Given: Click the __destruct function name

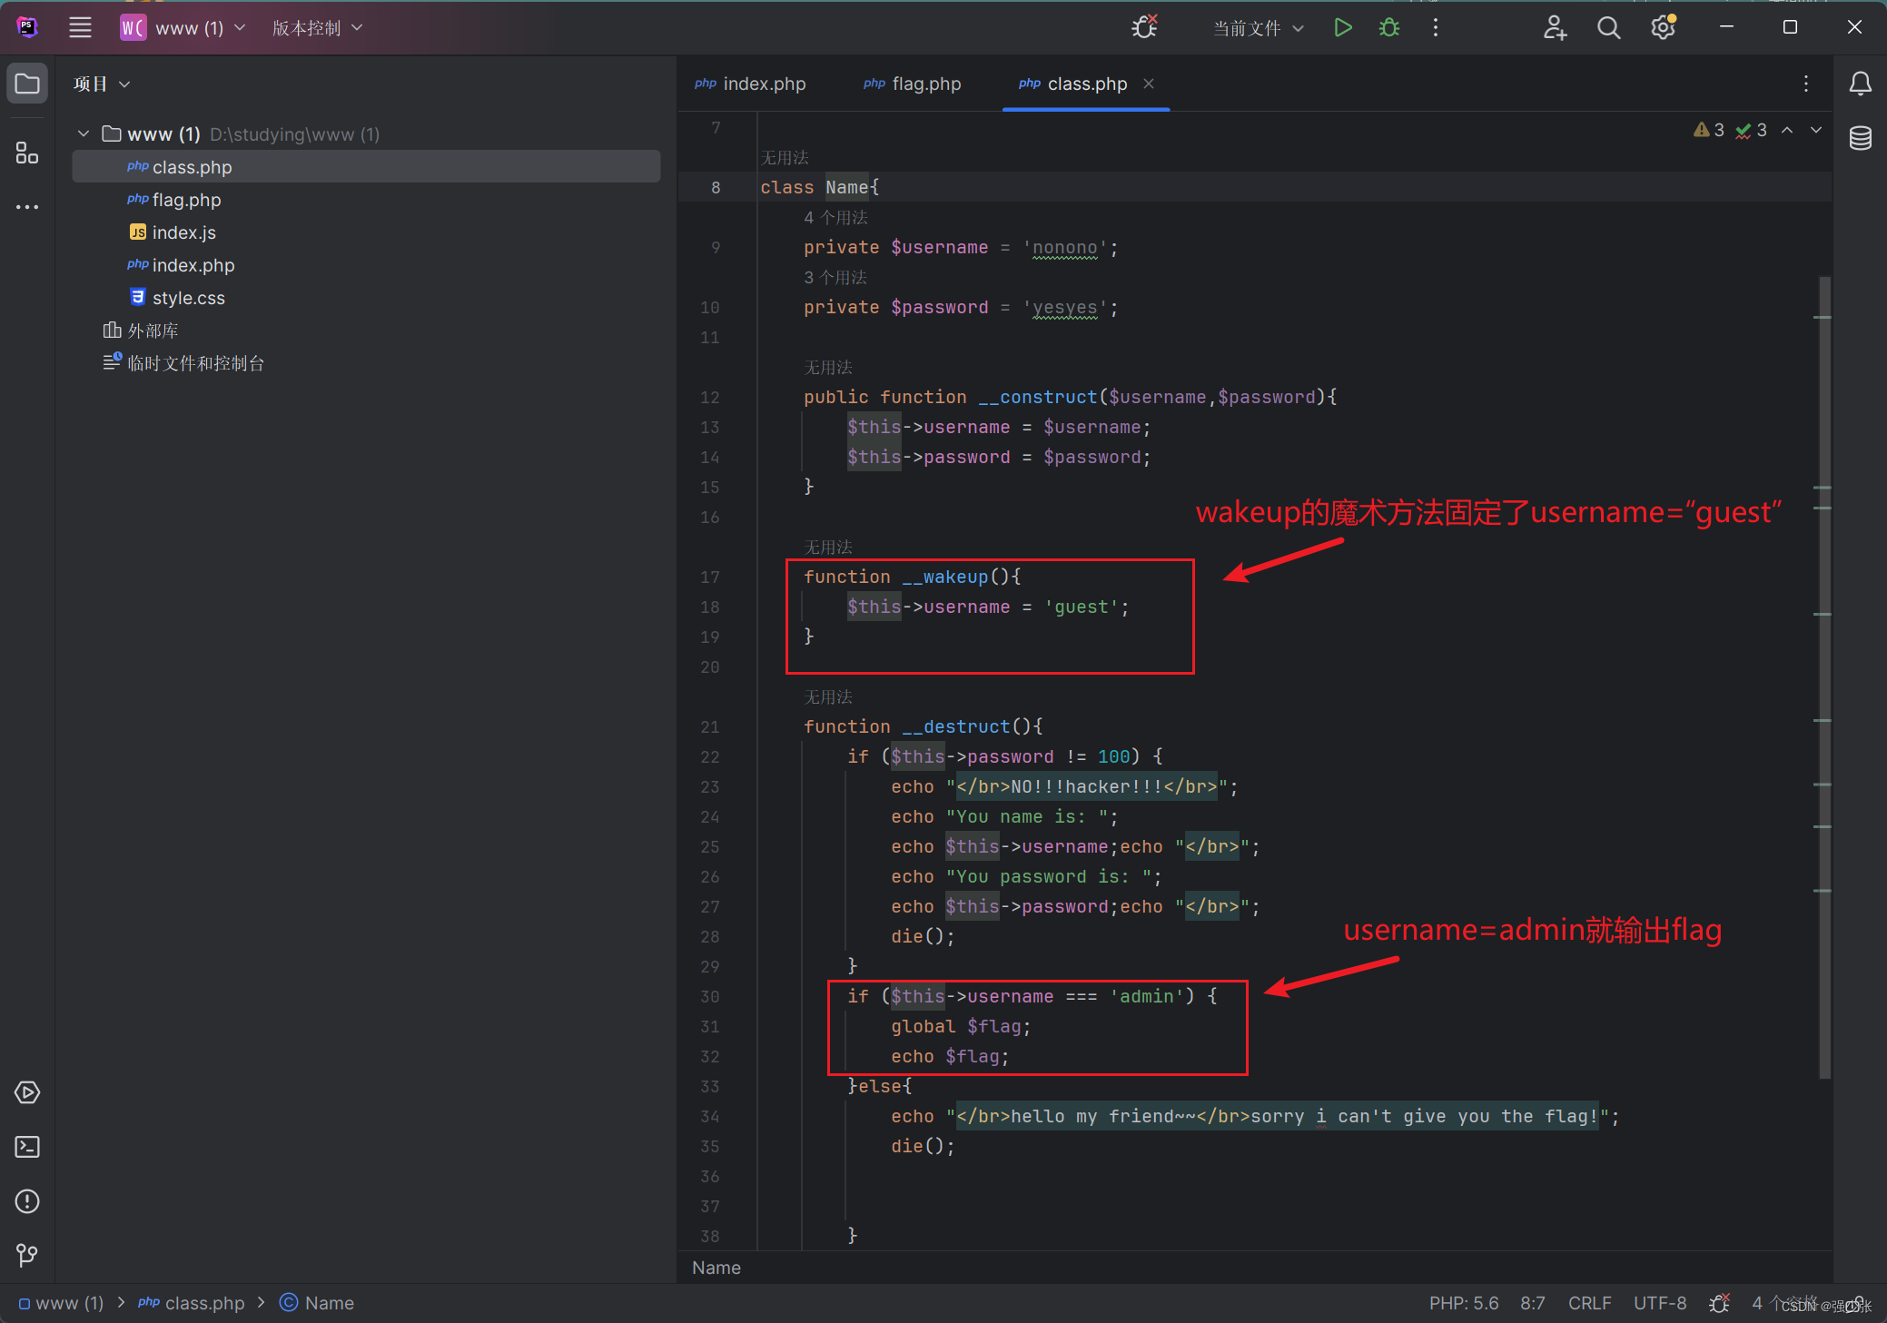Looking at the screenshot, I should [956, 726].
